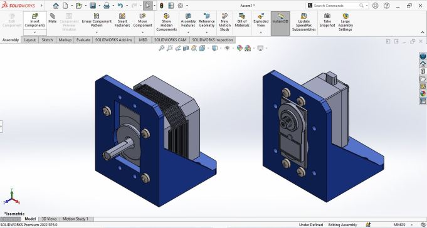
Task: Switch to 3D Views bottom tab
Action: click(x=50, y=219)
